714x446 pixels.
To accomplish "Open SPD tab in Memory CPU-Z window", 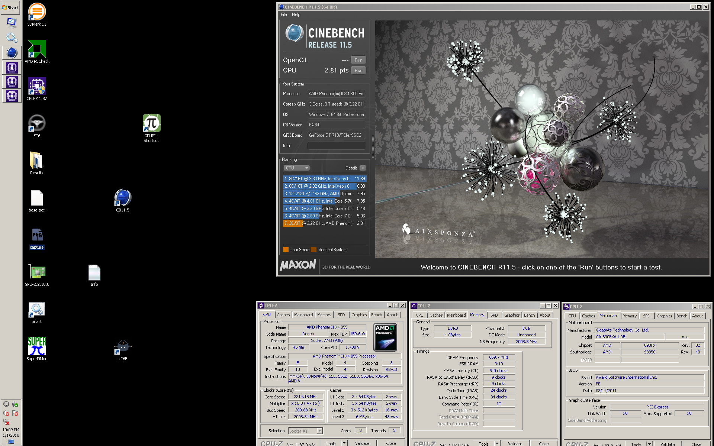I will (494, 315).
